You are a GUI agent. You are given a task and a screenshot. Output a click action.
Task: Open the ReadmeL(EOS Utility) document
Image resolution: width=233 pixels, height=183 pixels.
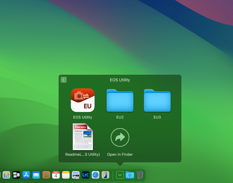pyautogui.click(x=83, y=137)
